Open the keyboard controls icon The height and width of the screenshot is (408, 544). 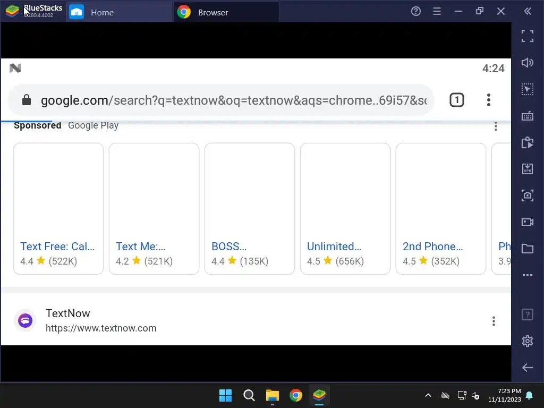tap(528, 116)
